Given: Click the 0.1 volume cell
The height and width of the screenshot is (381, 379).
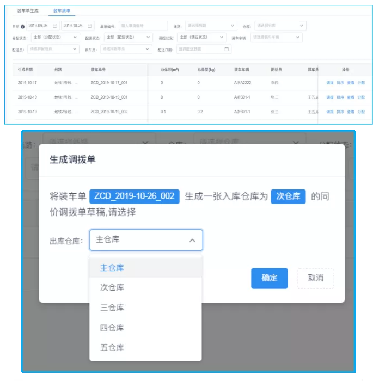Looking at the screenshot, I should tap(163, 112).
